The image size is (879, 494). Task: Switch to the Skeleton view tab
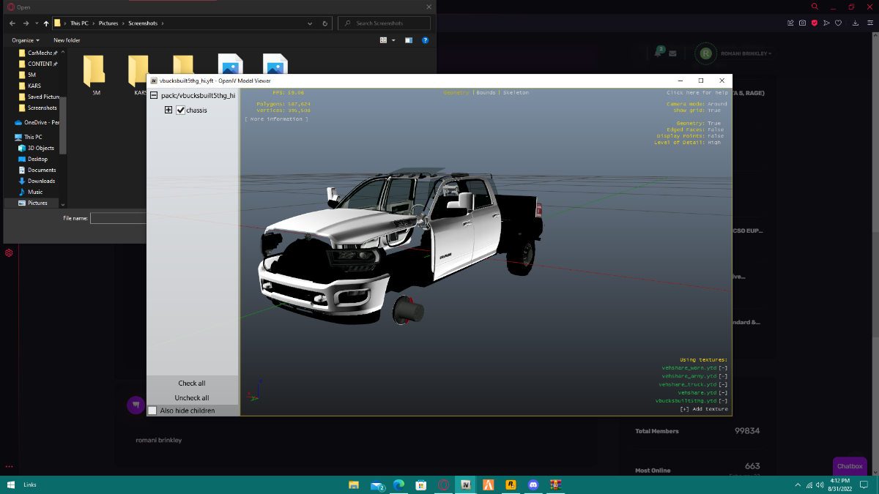pos(515,93)
